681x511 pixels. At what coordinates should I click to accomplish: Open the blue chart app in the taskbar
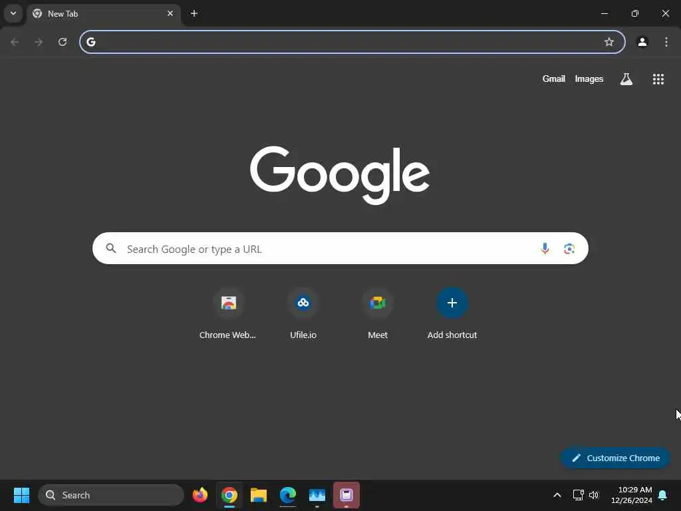click(x=317, y=495)
